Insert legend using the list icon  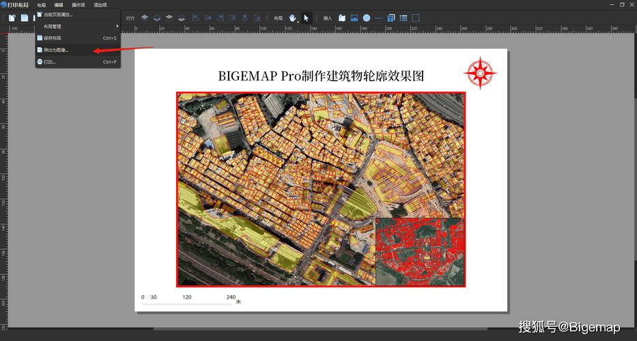coord(403,18)
